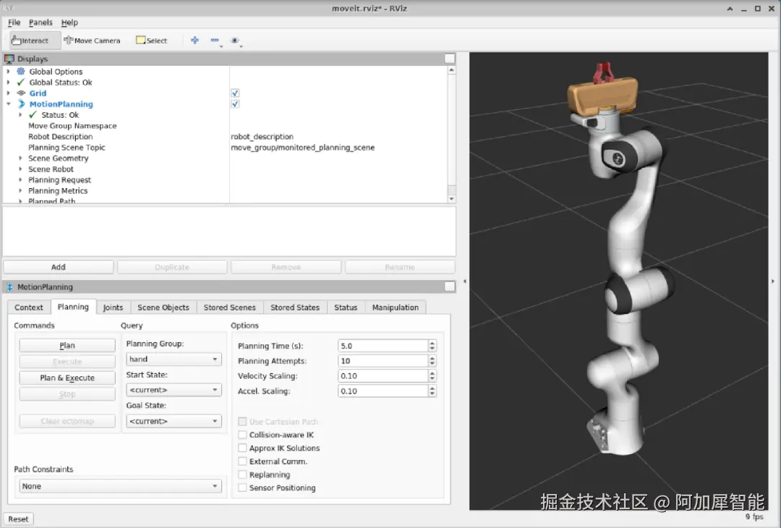Click the minus remove-tool icon
781x528 pixels.
click(x=215, y=41)
